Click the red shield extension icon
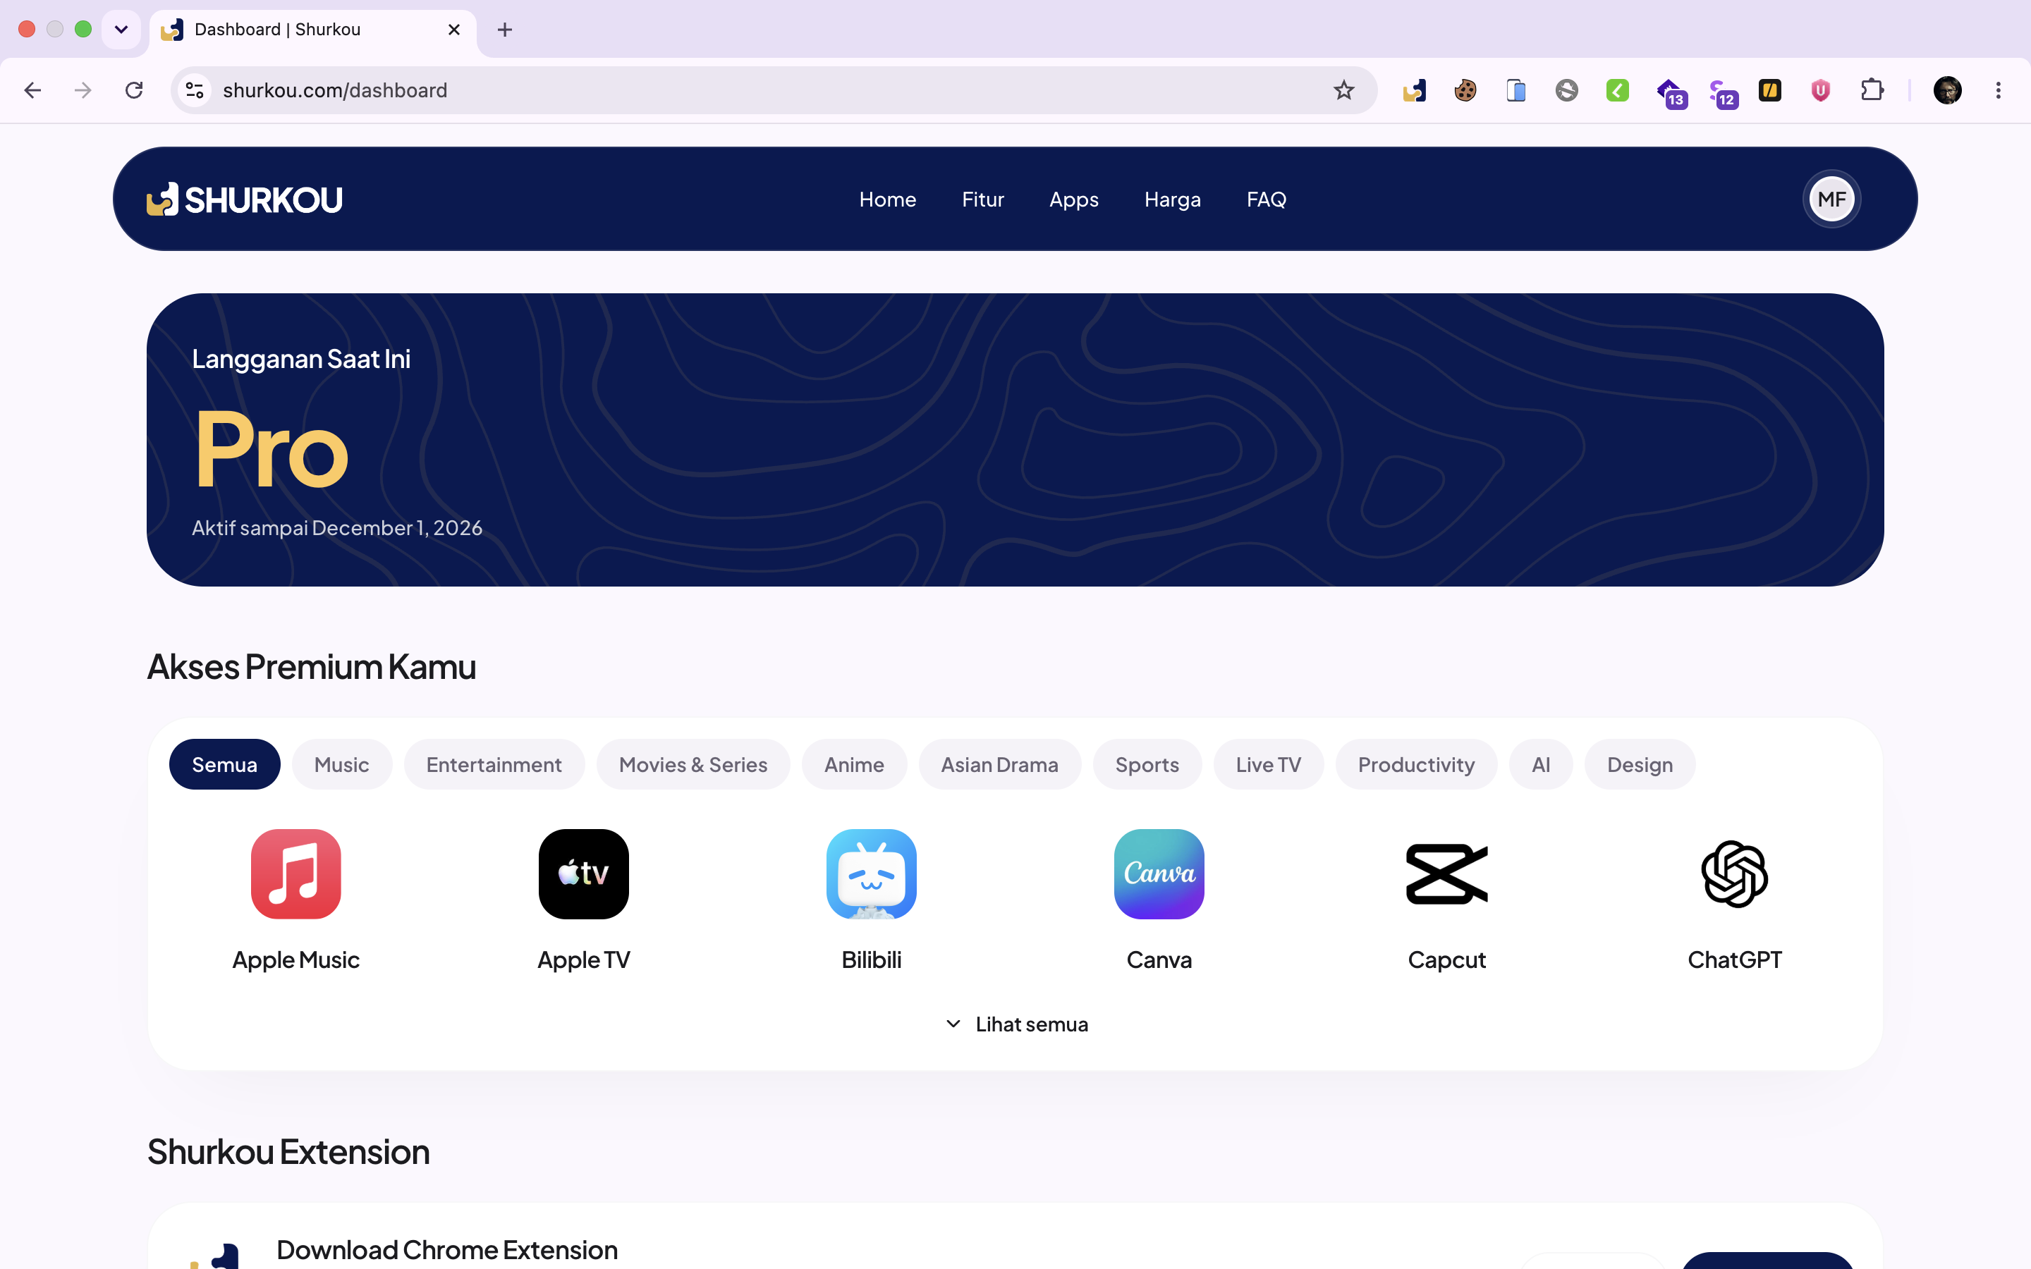The height and width of the screenshot is (1269, 2031). [1820, 90]
